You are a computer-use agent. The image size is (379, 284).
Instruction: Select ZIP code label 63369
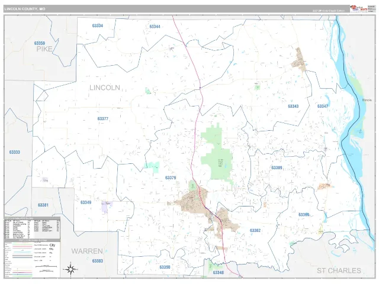[x=304, y=215]
